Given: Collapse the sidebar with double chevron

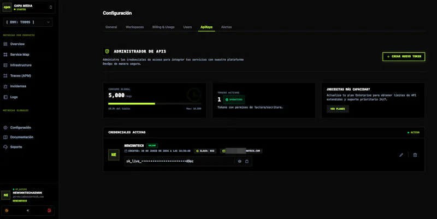Looking at the screenshot, I should (28, 210).
